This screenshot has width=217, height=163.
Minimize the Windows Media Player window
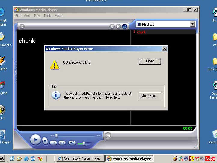pos(185,10)
